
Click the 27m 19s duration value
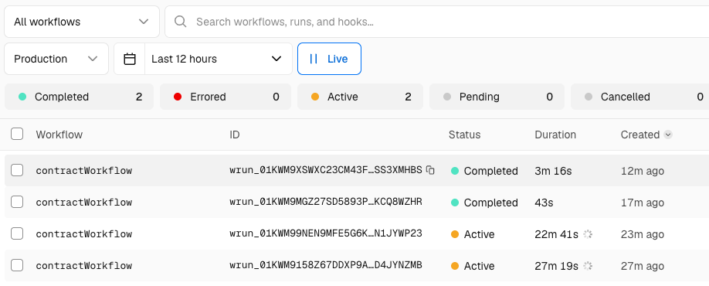pos(556,266)
